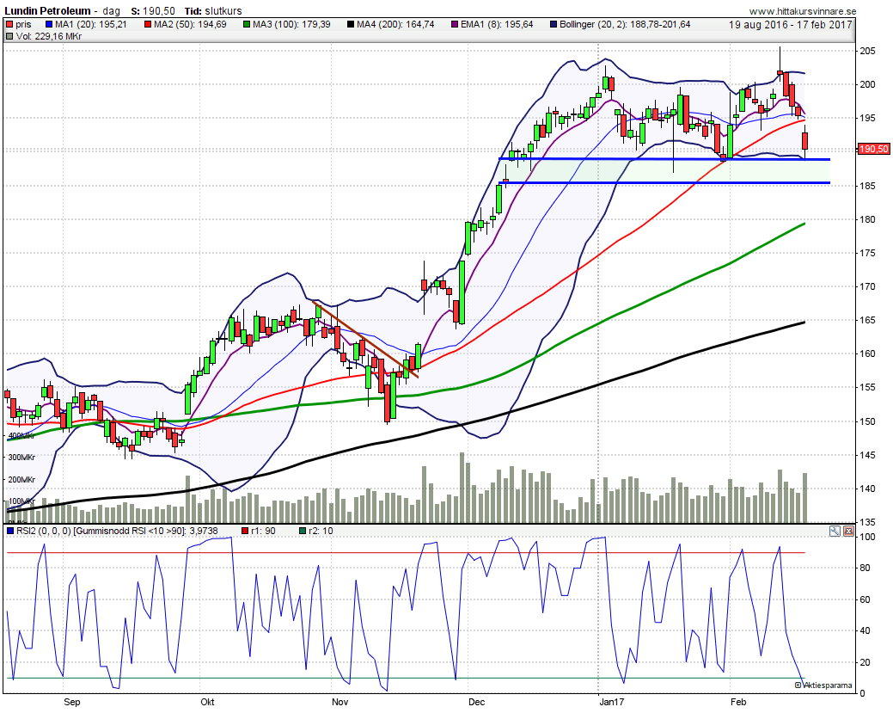Click the RSI axis value 80
Image resolution: width=893 pixels, height=713 pixels.
(x=865, y=568)
